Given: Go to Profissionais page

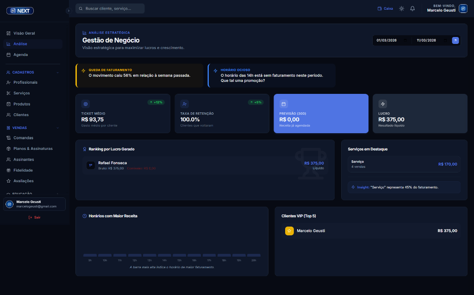Looking at the screenshot, I should 33,82.
